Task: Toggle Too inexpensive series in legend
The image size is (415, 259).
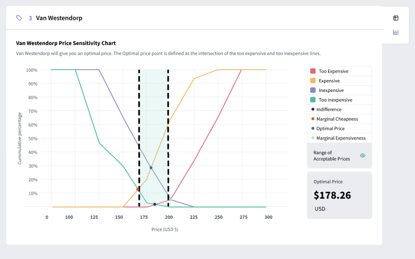Action: tap(335, 100)
